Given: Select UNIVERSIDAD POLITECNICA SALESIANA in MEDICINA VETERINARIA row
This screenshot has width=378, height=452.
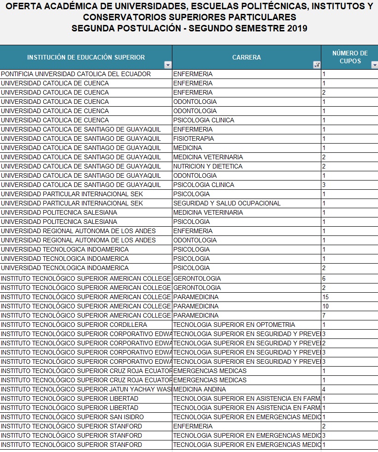Looking at the screenshot, I should click(x=86, y=212).
